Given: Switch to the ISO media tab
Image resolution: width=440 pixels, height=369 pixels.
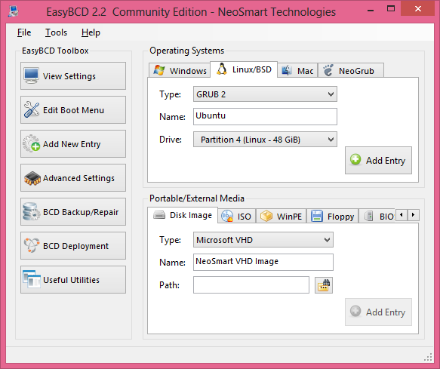Looking at the screenshot, I should 236,217.
